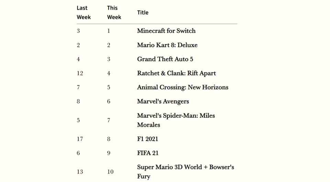This screenshot has height=182, width=330.
Task: Click 'Marvel's Spider-Man: Miles Morales' title
Action: tap(176, 120)
